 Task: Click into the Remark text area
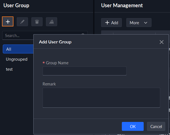coord(101,97)
